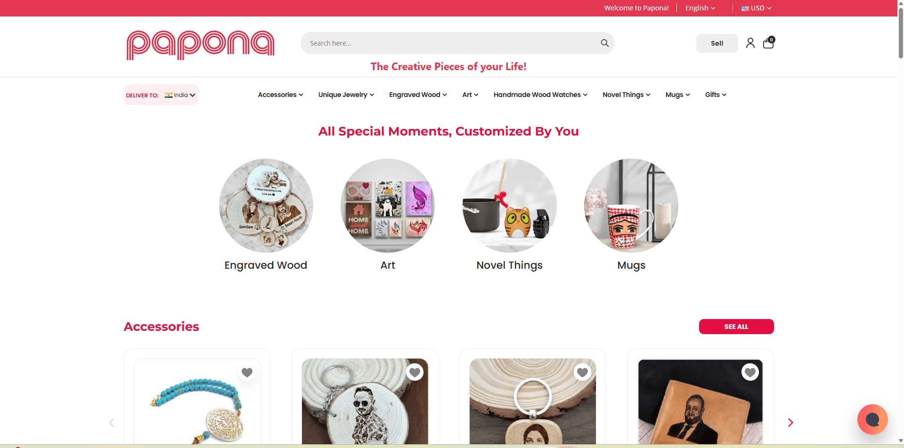Image resolution: width=904 pixels, height=448 pixels.
Task: Click the search magnifier icon
Action: click(x=605, y=43)
